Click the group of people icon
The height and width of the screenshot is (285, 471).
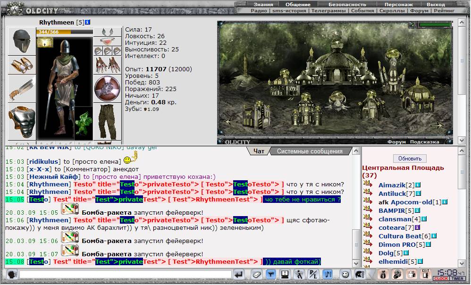pyautogui.click(x=412, y=275)
